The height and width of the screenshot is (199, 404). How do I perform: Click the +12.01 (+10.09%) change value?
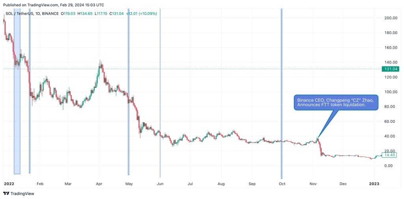click(x=142, y=13)
